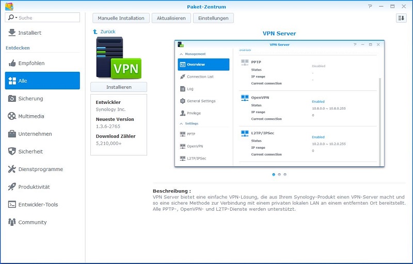Click the PPTP network icon in status list
This screenshot has height=264, width=413.
[x=245, y=62]
